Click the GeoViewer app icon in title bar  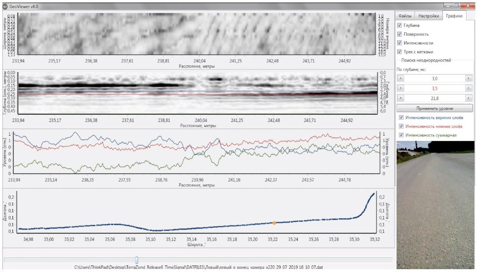[5, 6]
